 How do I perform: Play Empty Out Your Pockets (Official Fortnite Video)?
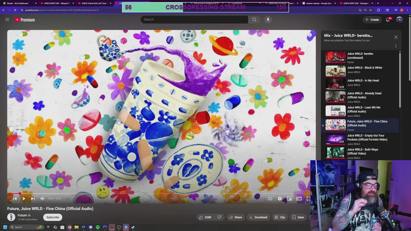coord(362,139)
